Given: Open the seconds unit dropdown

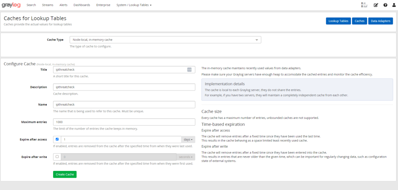Looking at the screenshot, I should pos(185,157).
